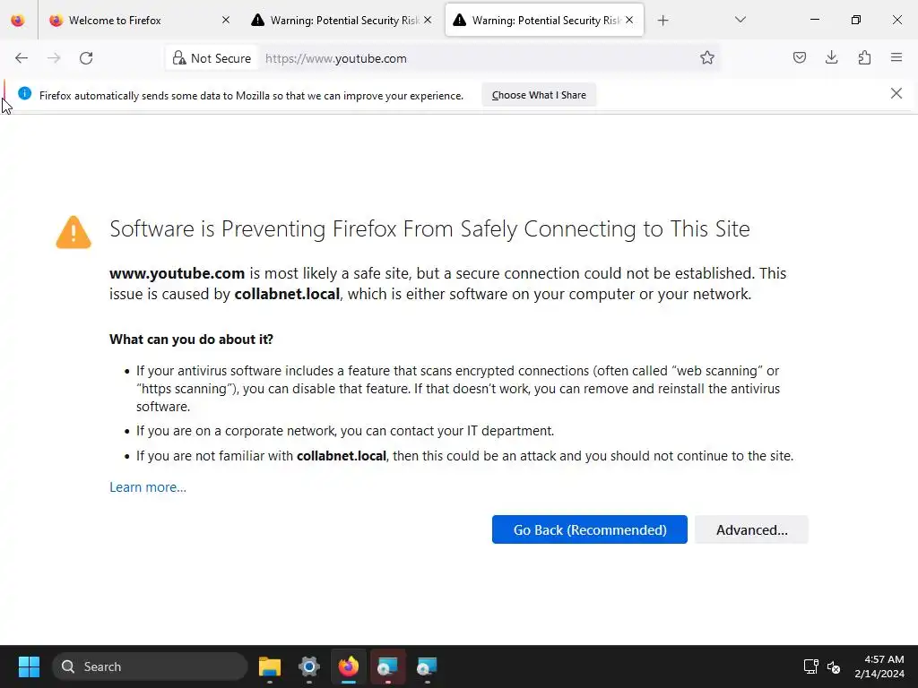Screen dimensions: 918x688
Task: Open File Explorer from the taskbar
Action: (x=270, y=666)
